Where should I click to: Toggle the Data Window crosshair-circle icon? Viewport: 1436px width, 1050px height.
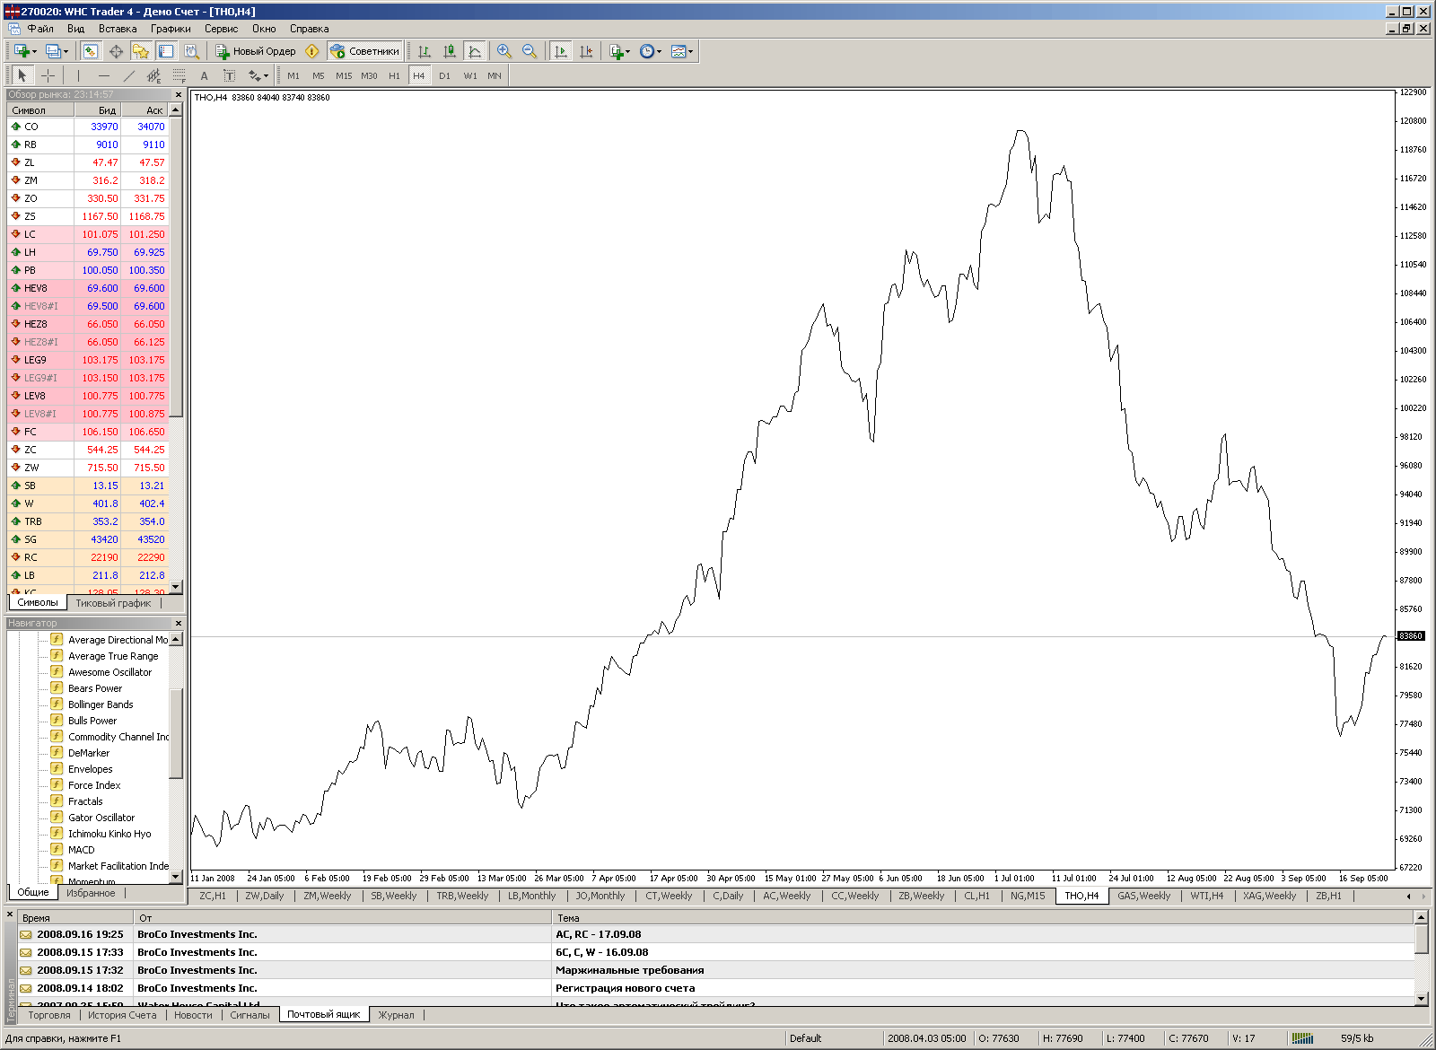click(x=116, y=51)
